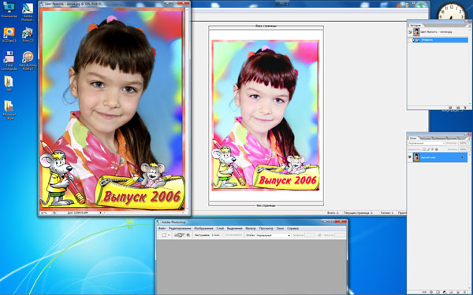Screen dimensions: 473x295
Task: Hide the background layer with eye icon
Action: 410,157
